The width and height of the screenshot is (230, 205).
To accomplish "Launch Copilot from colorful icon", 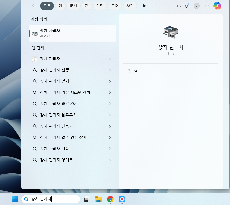I will point(217,6).
